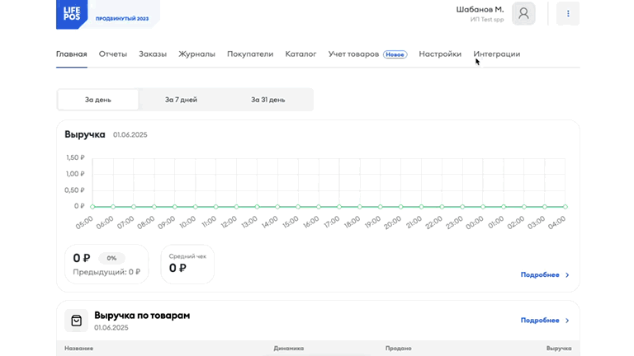Open the Настройки tab

coord(440,54)
